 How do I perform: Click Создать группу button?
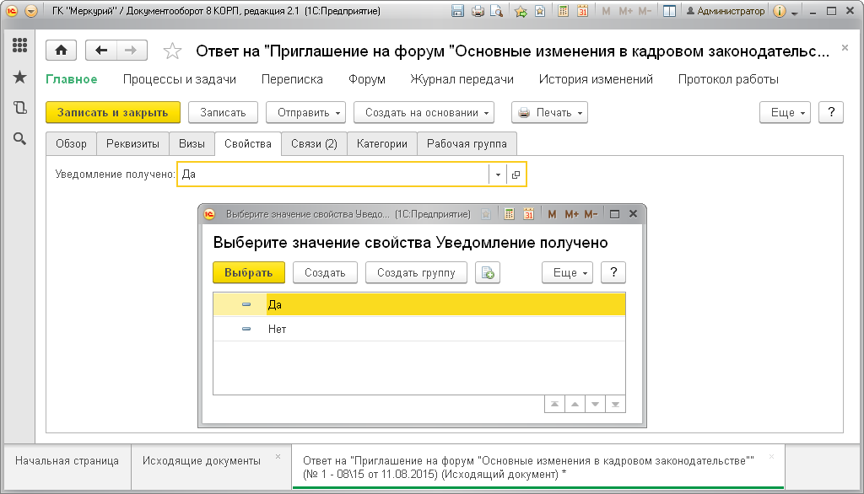[x=416, y=272]
